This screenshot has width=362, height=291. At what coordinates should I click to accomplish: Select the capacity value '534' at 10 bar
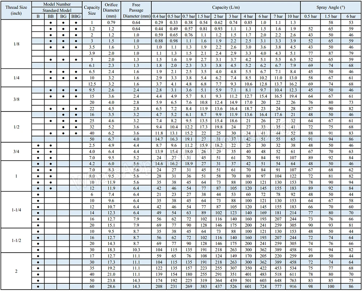tap(293, 268)
